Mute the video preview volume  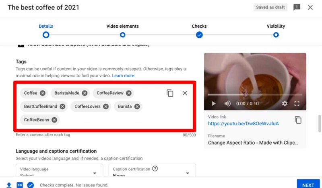pyautogui.click(x=227, y=104)
